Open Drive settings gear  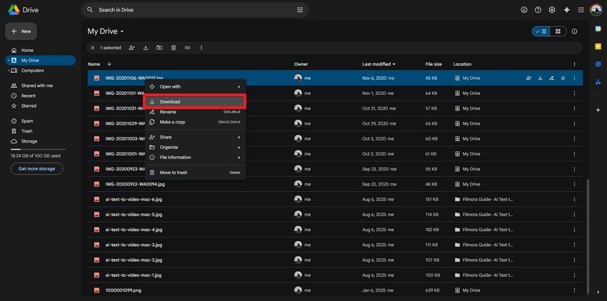[x=552, y=10]
